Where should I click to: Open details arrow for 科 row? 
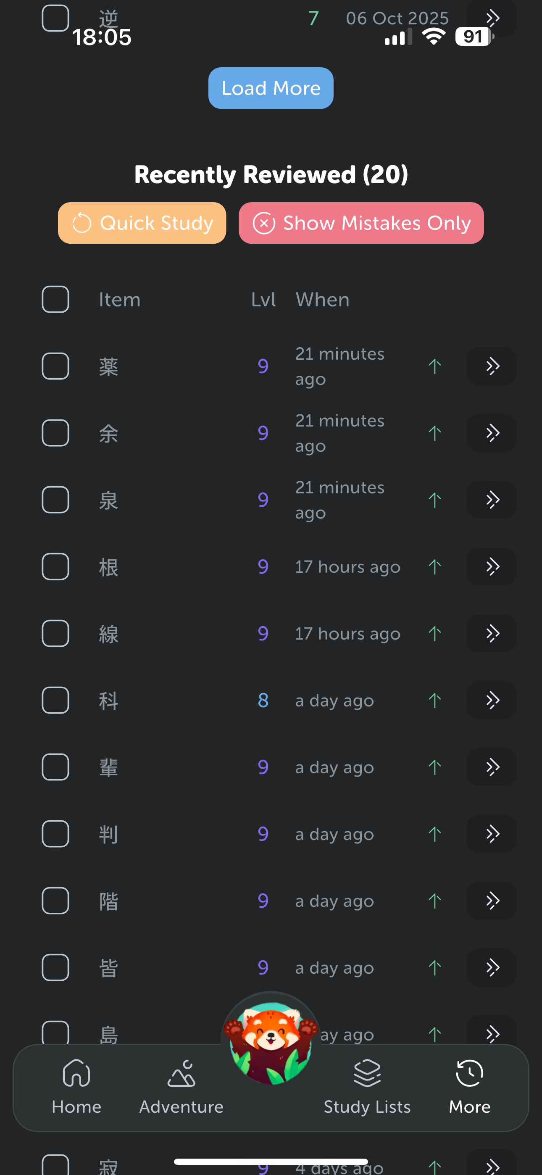tap(491, 700)
